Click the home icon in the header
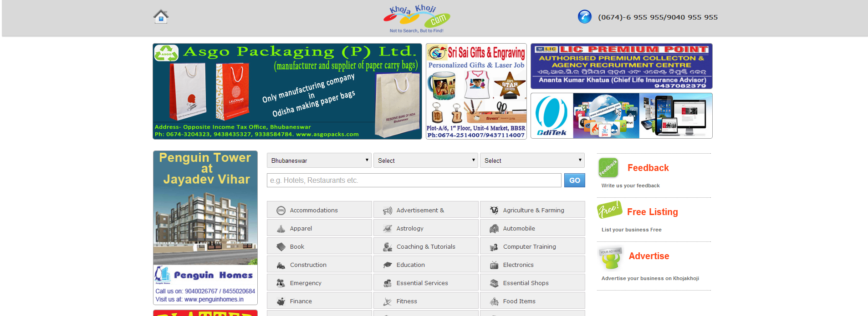 [x=161, y=17]
